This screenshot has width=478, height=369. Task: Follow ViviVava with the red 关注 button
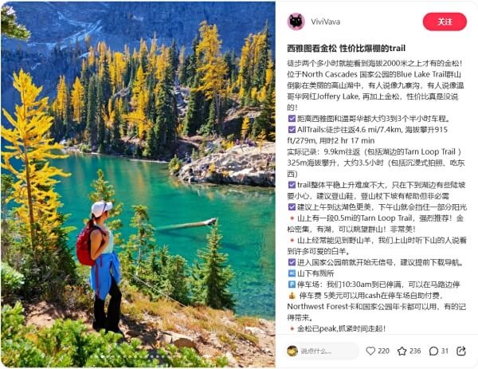[x=445, y=22]
